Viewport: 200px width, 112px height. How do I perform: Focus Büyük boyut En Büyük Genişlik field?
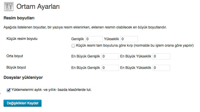pos(110,68)
